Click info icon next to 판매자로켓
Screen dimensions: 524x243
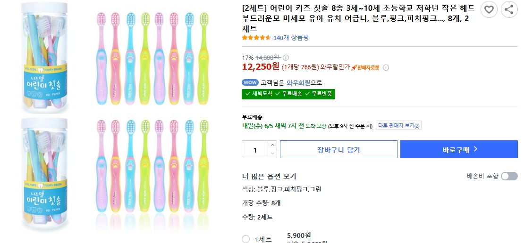click(386, 67)
